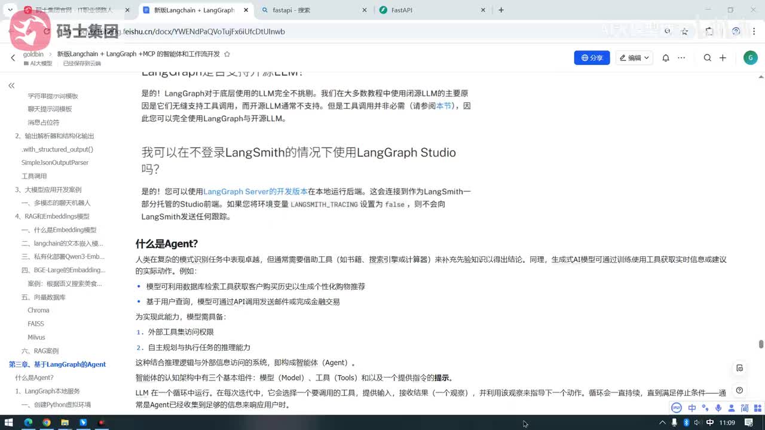Open the Chrome three-dot menu
Screen dimensions: 765x430
coord(754,32)
